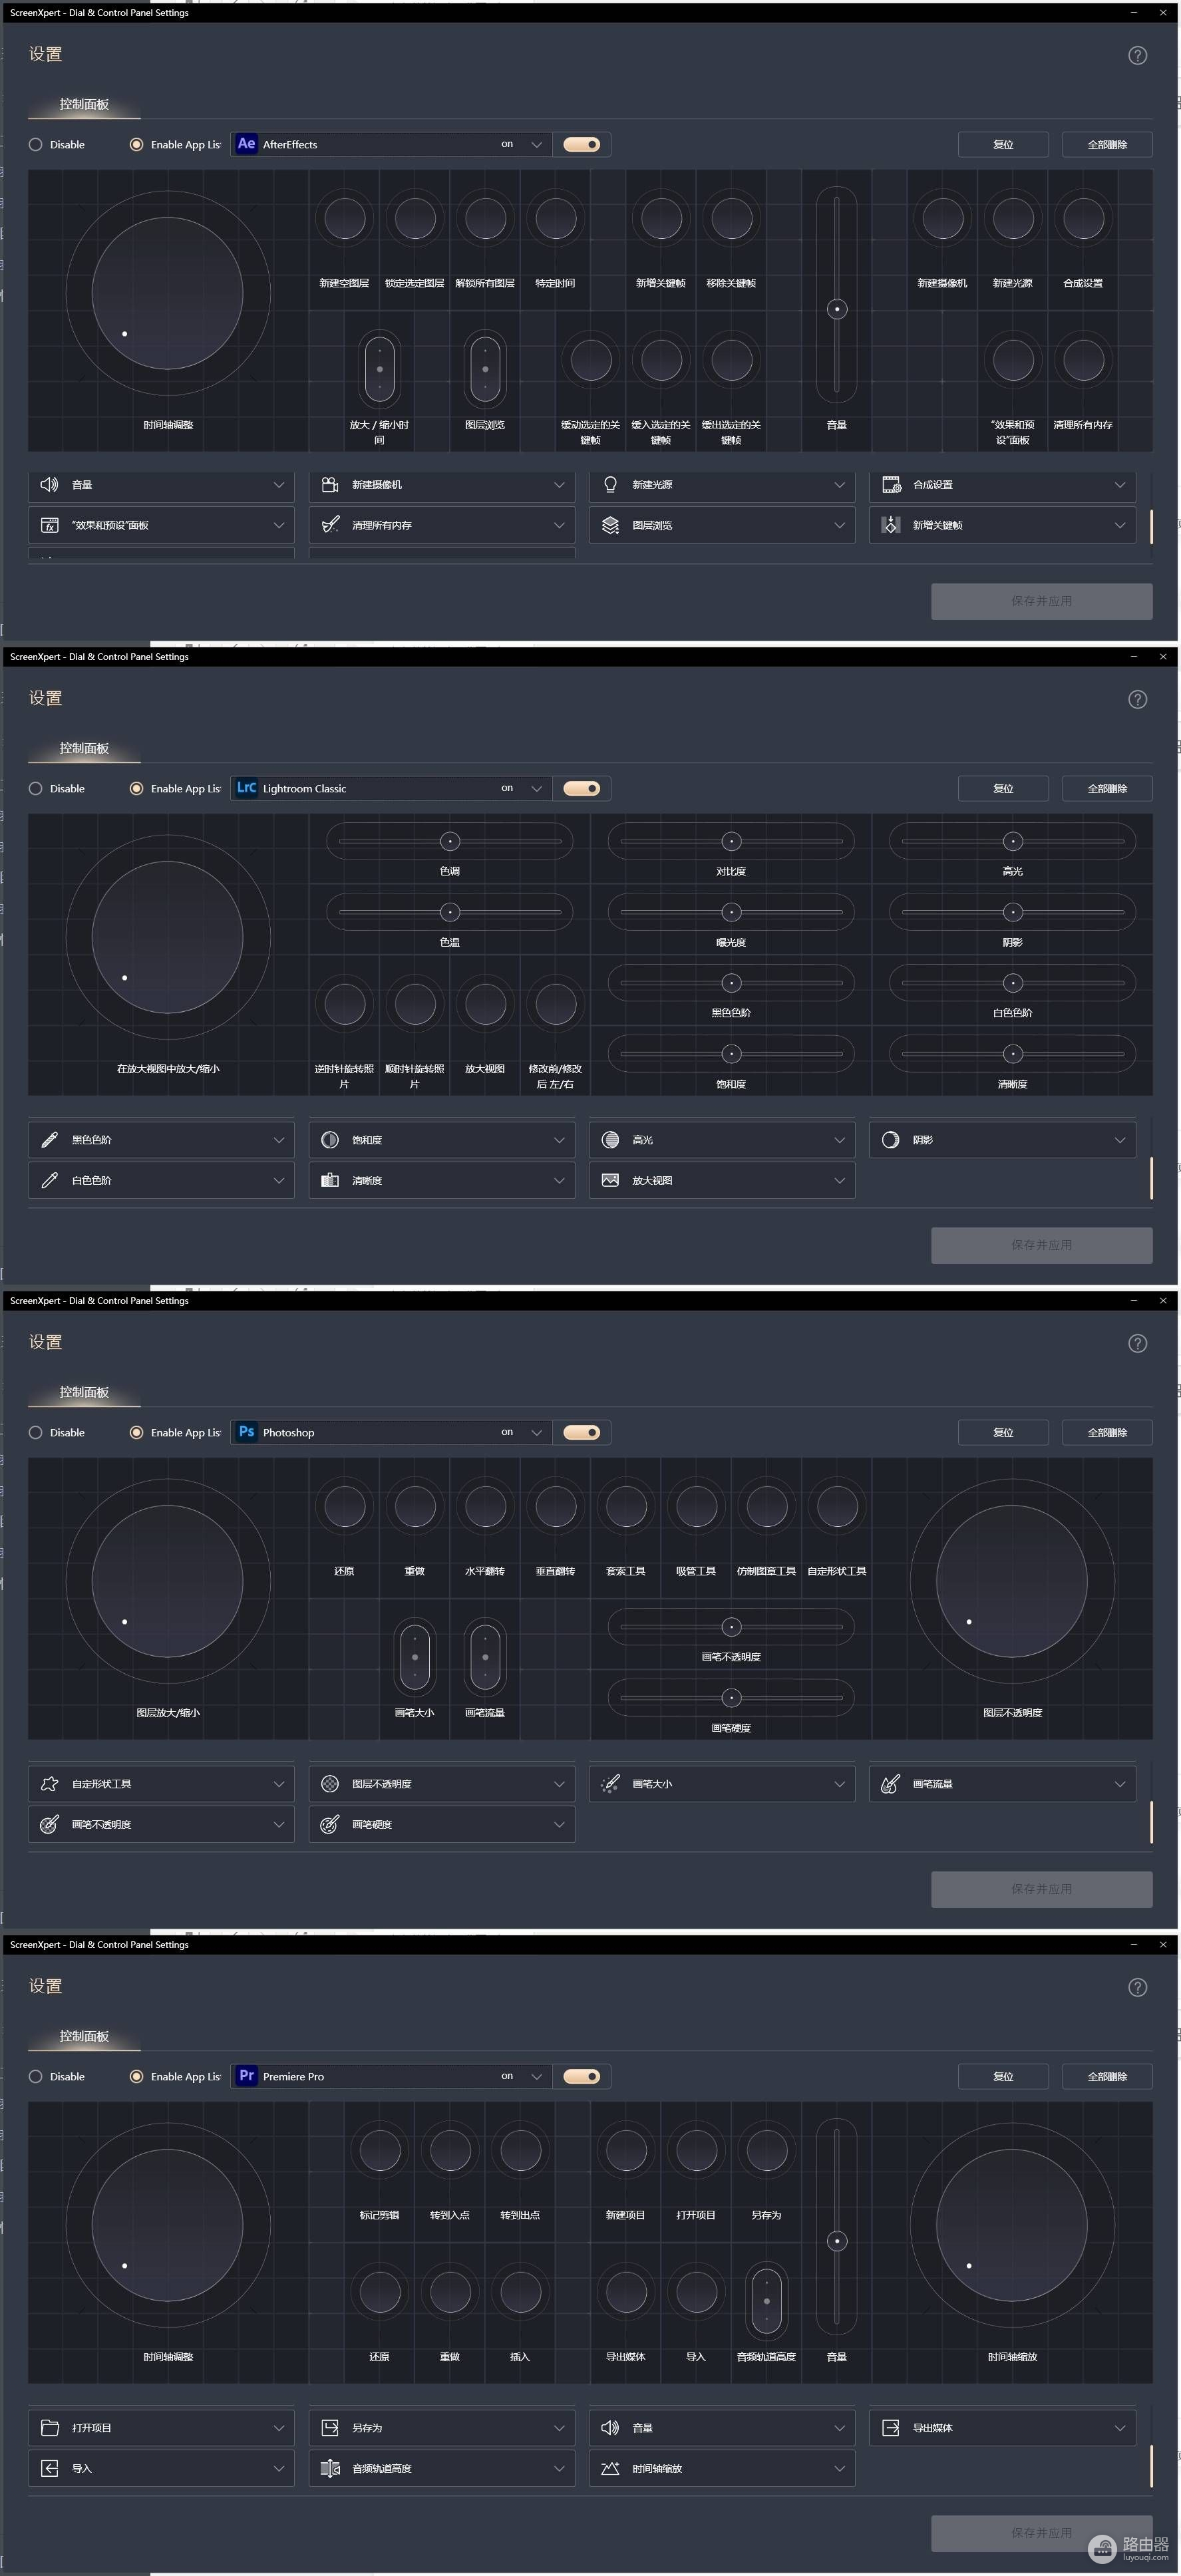Click the pencil icon beside 黑色色阶 in Lightroom list

point(49,1140)
